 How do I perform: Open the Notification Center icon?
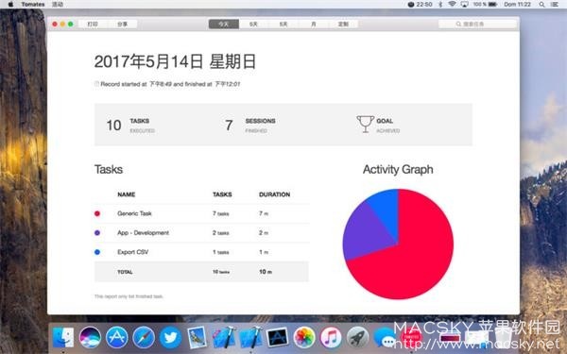(x=555, y=5)
